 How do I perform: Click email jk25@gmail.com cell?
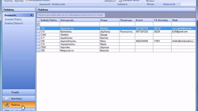pyautogui.click(x=183, y=31)
